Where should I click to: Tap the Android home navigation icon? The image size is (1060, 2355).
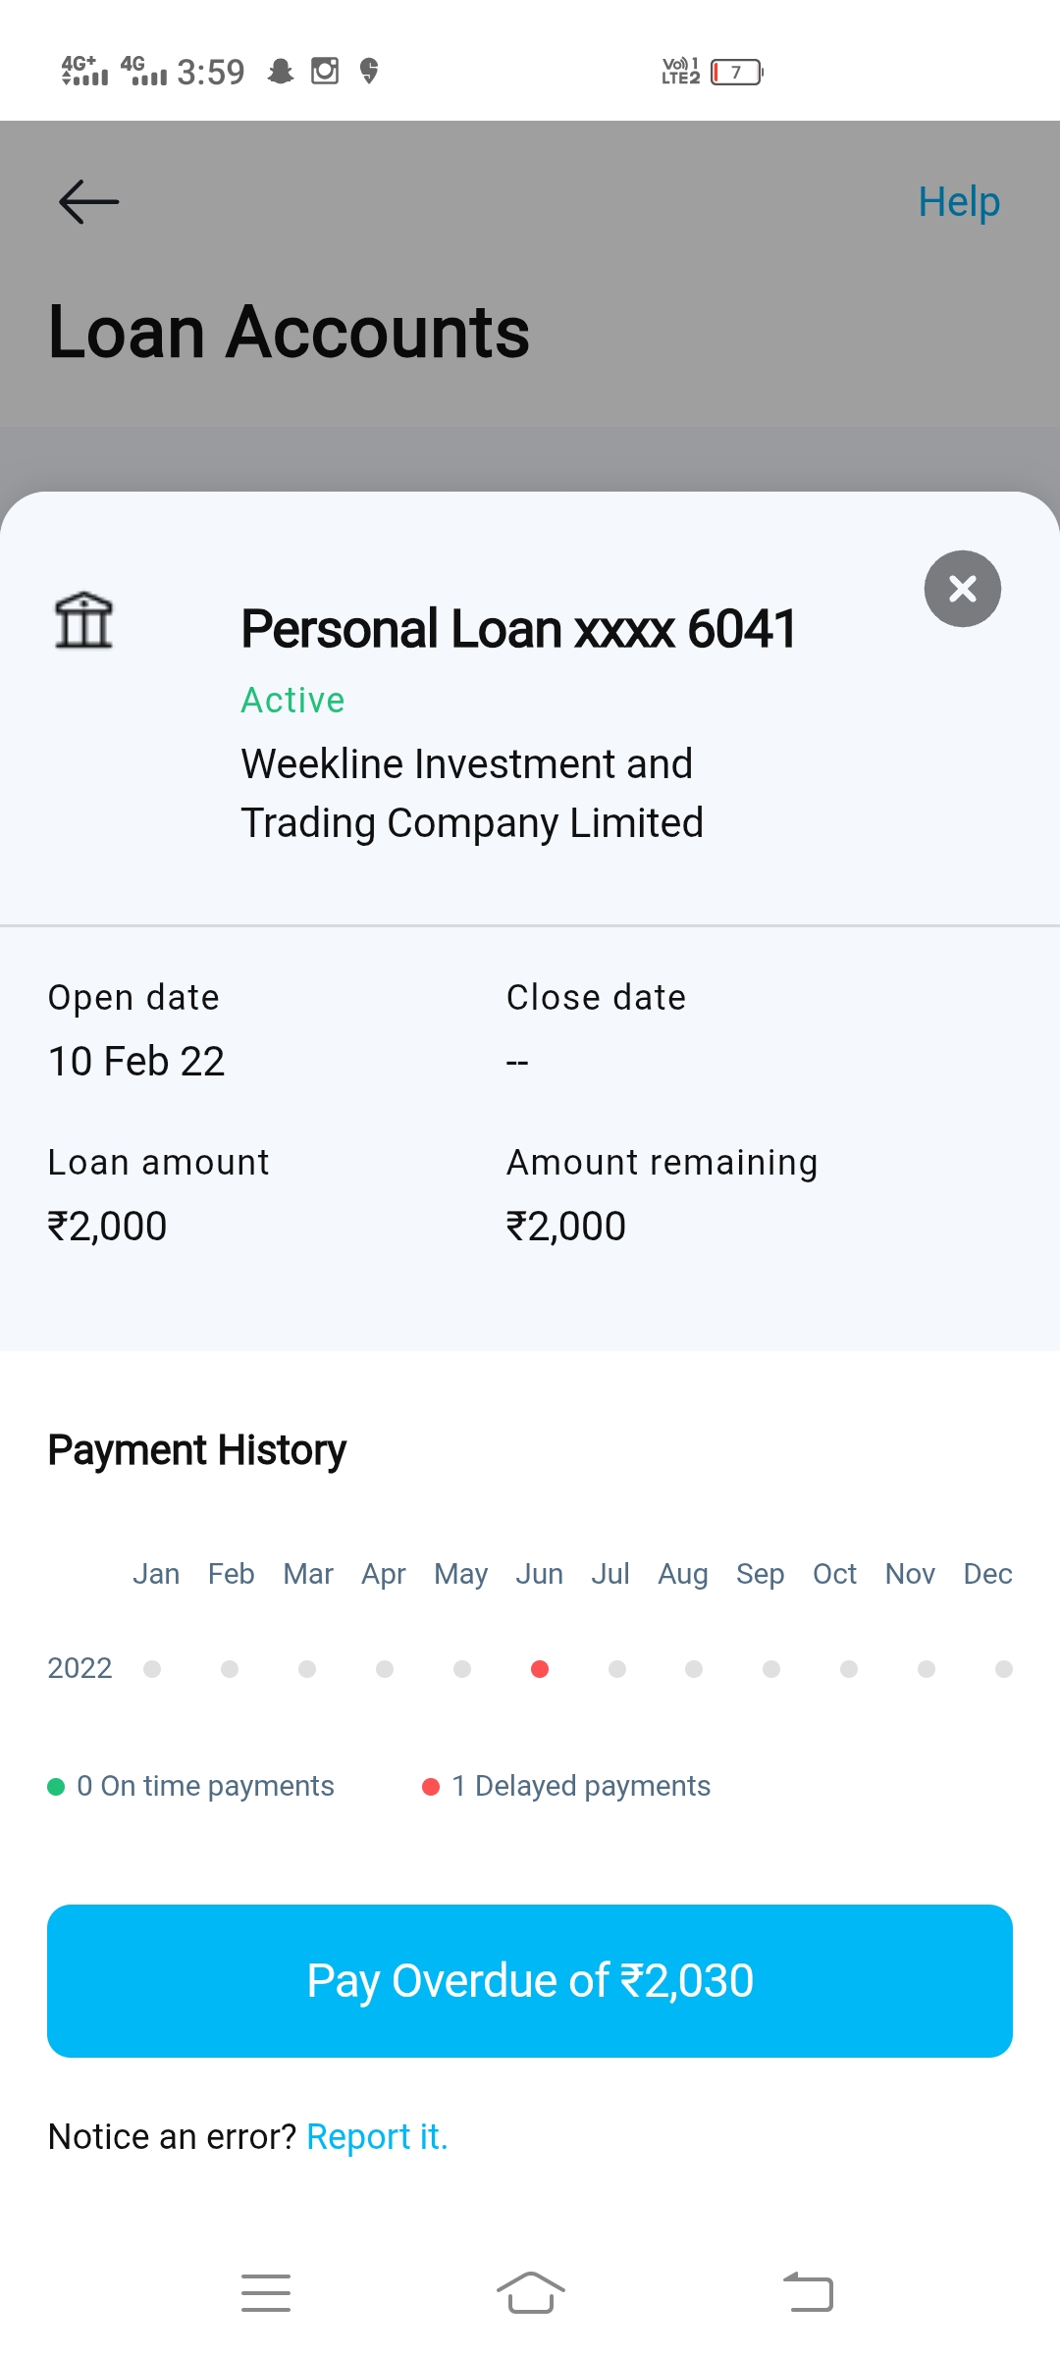[530, 2293]
